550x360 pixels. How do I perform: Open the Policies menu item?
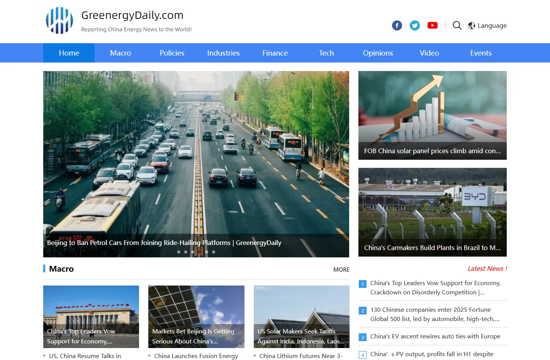tap(172, 53)
